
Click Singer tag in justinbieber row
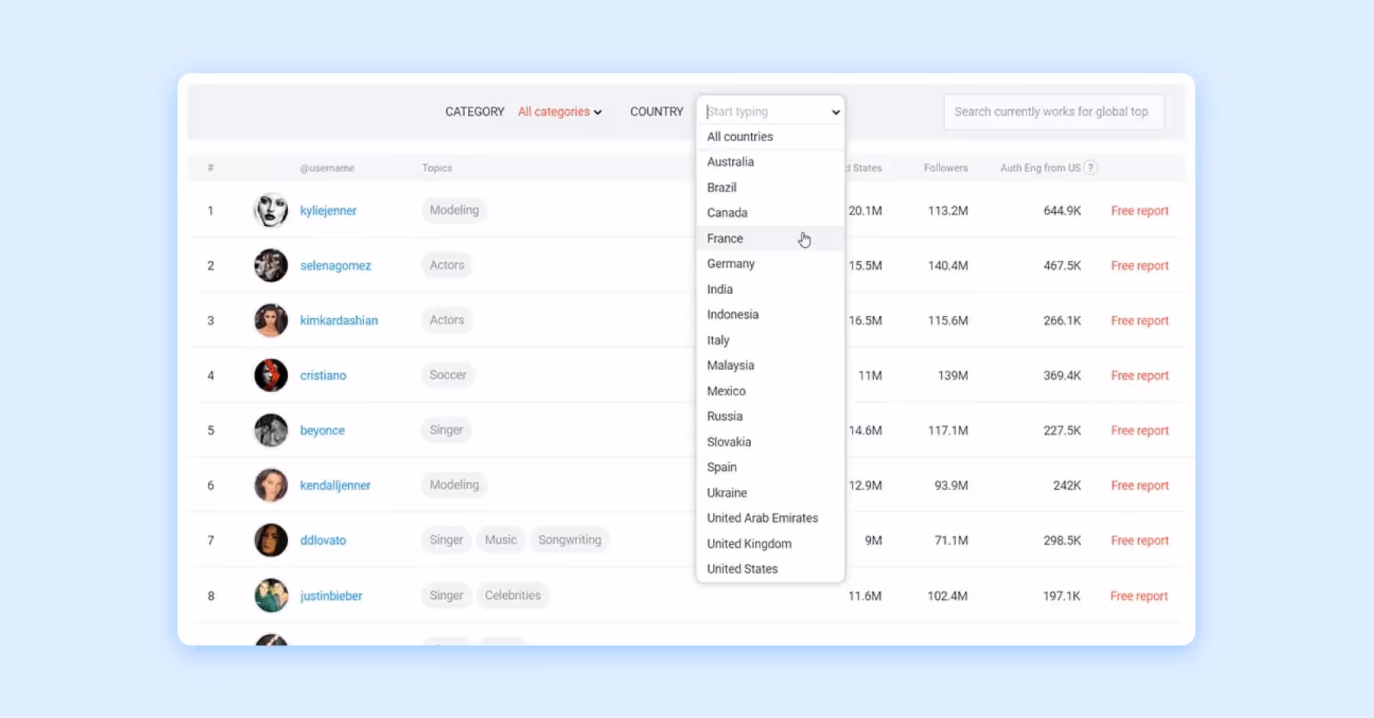click(x=446, y=595)
